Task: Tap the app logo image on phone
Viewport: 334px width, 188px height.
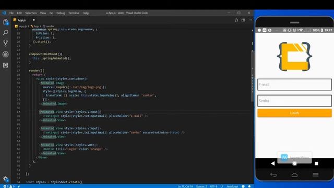Action: click(x=294, y=56)
